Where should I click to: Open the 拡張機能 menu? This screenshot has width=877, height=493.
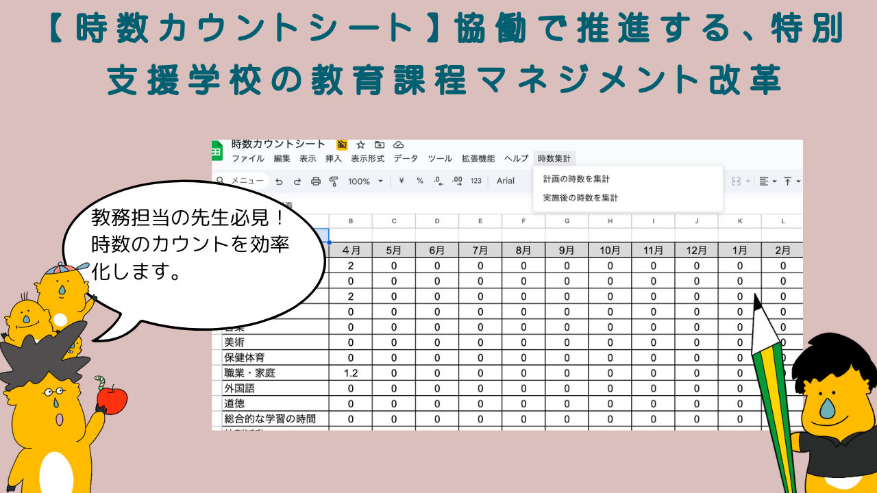pos(478,158)
